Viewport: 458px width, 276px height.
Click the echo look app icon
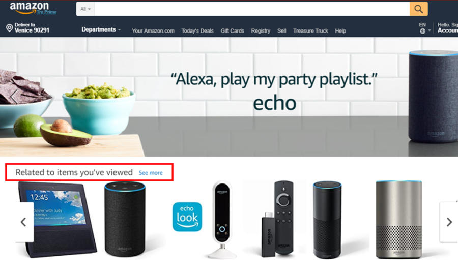click(x=187, y=217)
